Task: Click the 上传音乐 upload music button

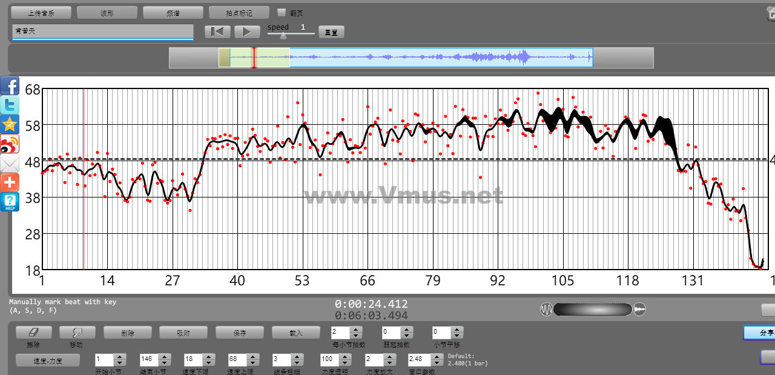Action: (41, 13)
